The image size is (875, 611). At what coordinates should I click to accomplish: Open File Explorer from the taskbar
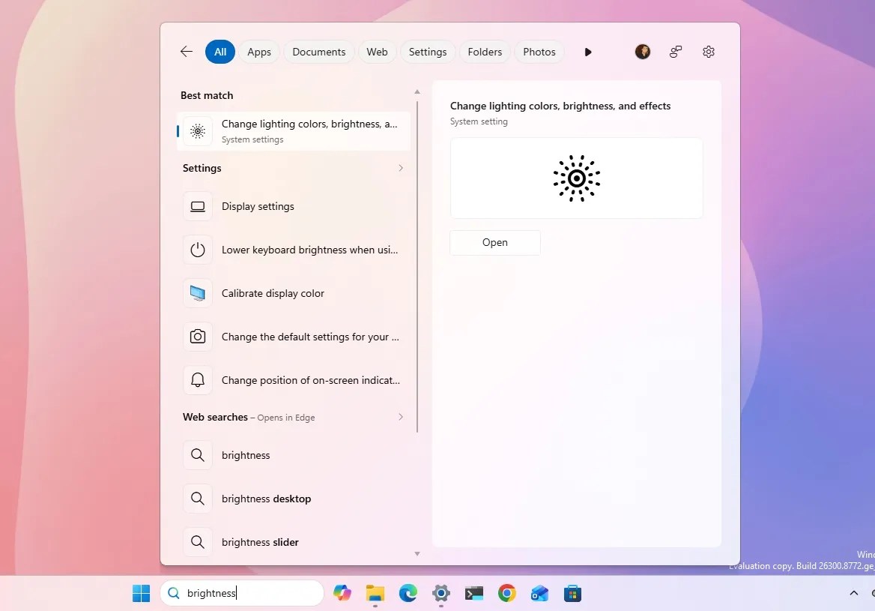(x=375, y=593)
